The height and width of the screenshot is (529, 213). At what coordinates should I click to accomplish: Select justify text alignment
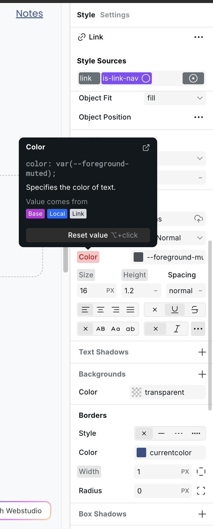coord(130,310)
